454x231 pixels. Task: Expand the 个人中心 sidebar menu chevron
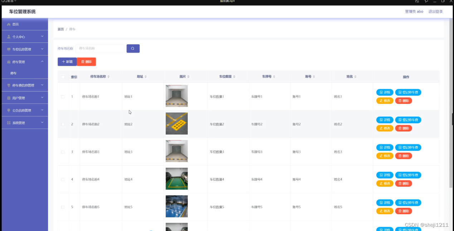tap(42, 36)
